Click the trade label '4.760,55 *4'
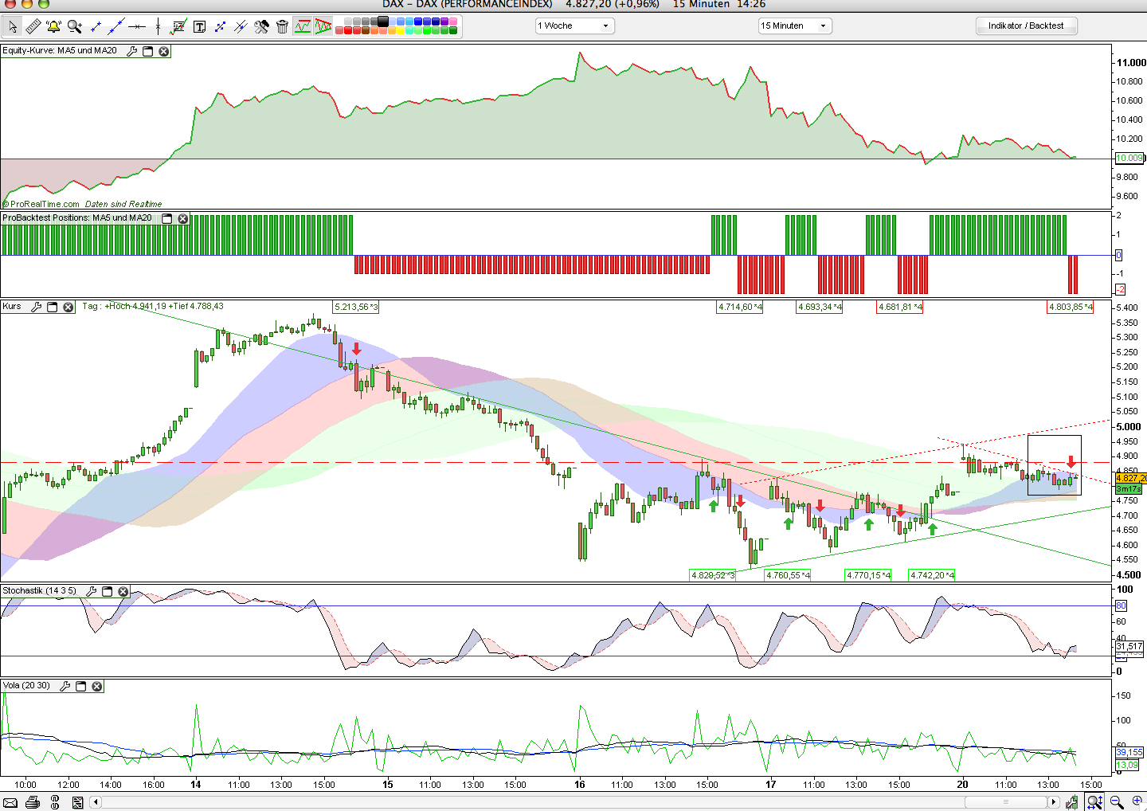This screenshot has height=811, width=1147. [x=788, y=575]
